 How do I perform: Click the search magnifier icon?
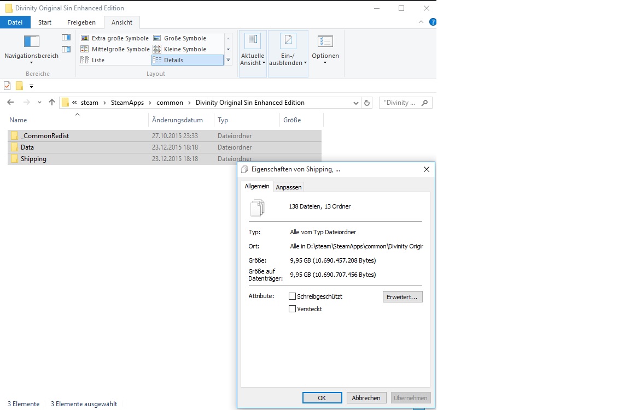click(425, 103)
